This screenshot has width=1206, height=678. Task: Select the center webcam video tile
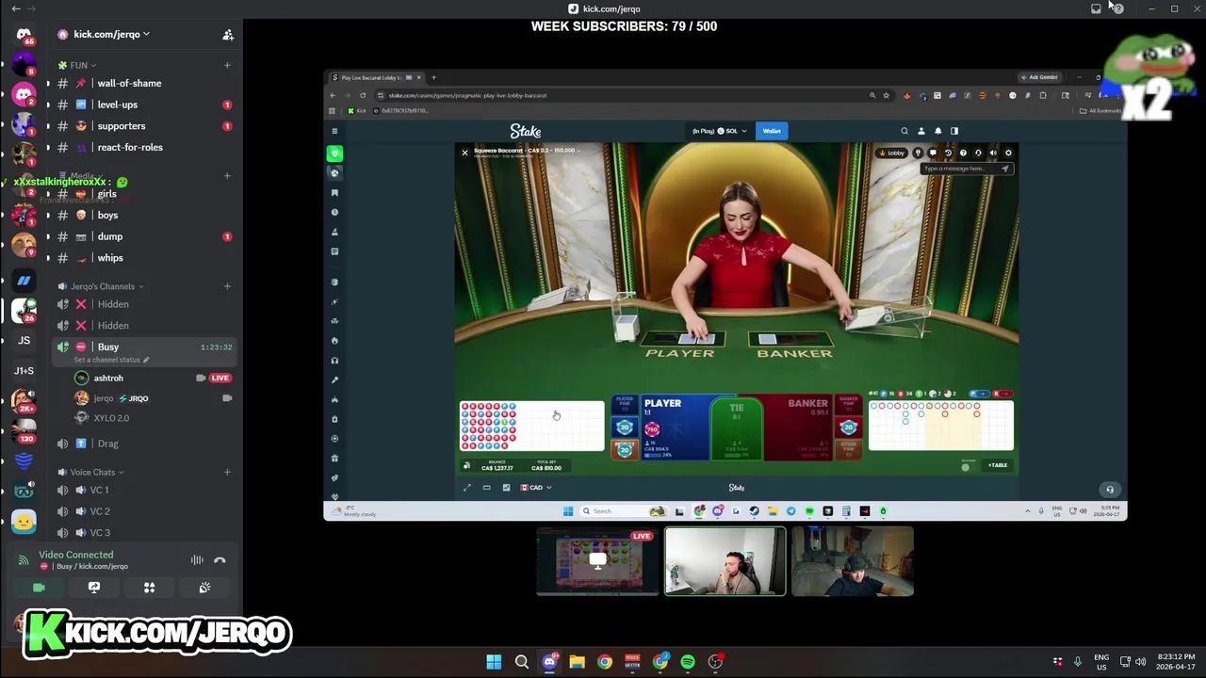coord(725,561)
